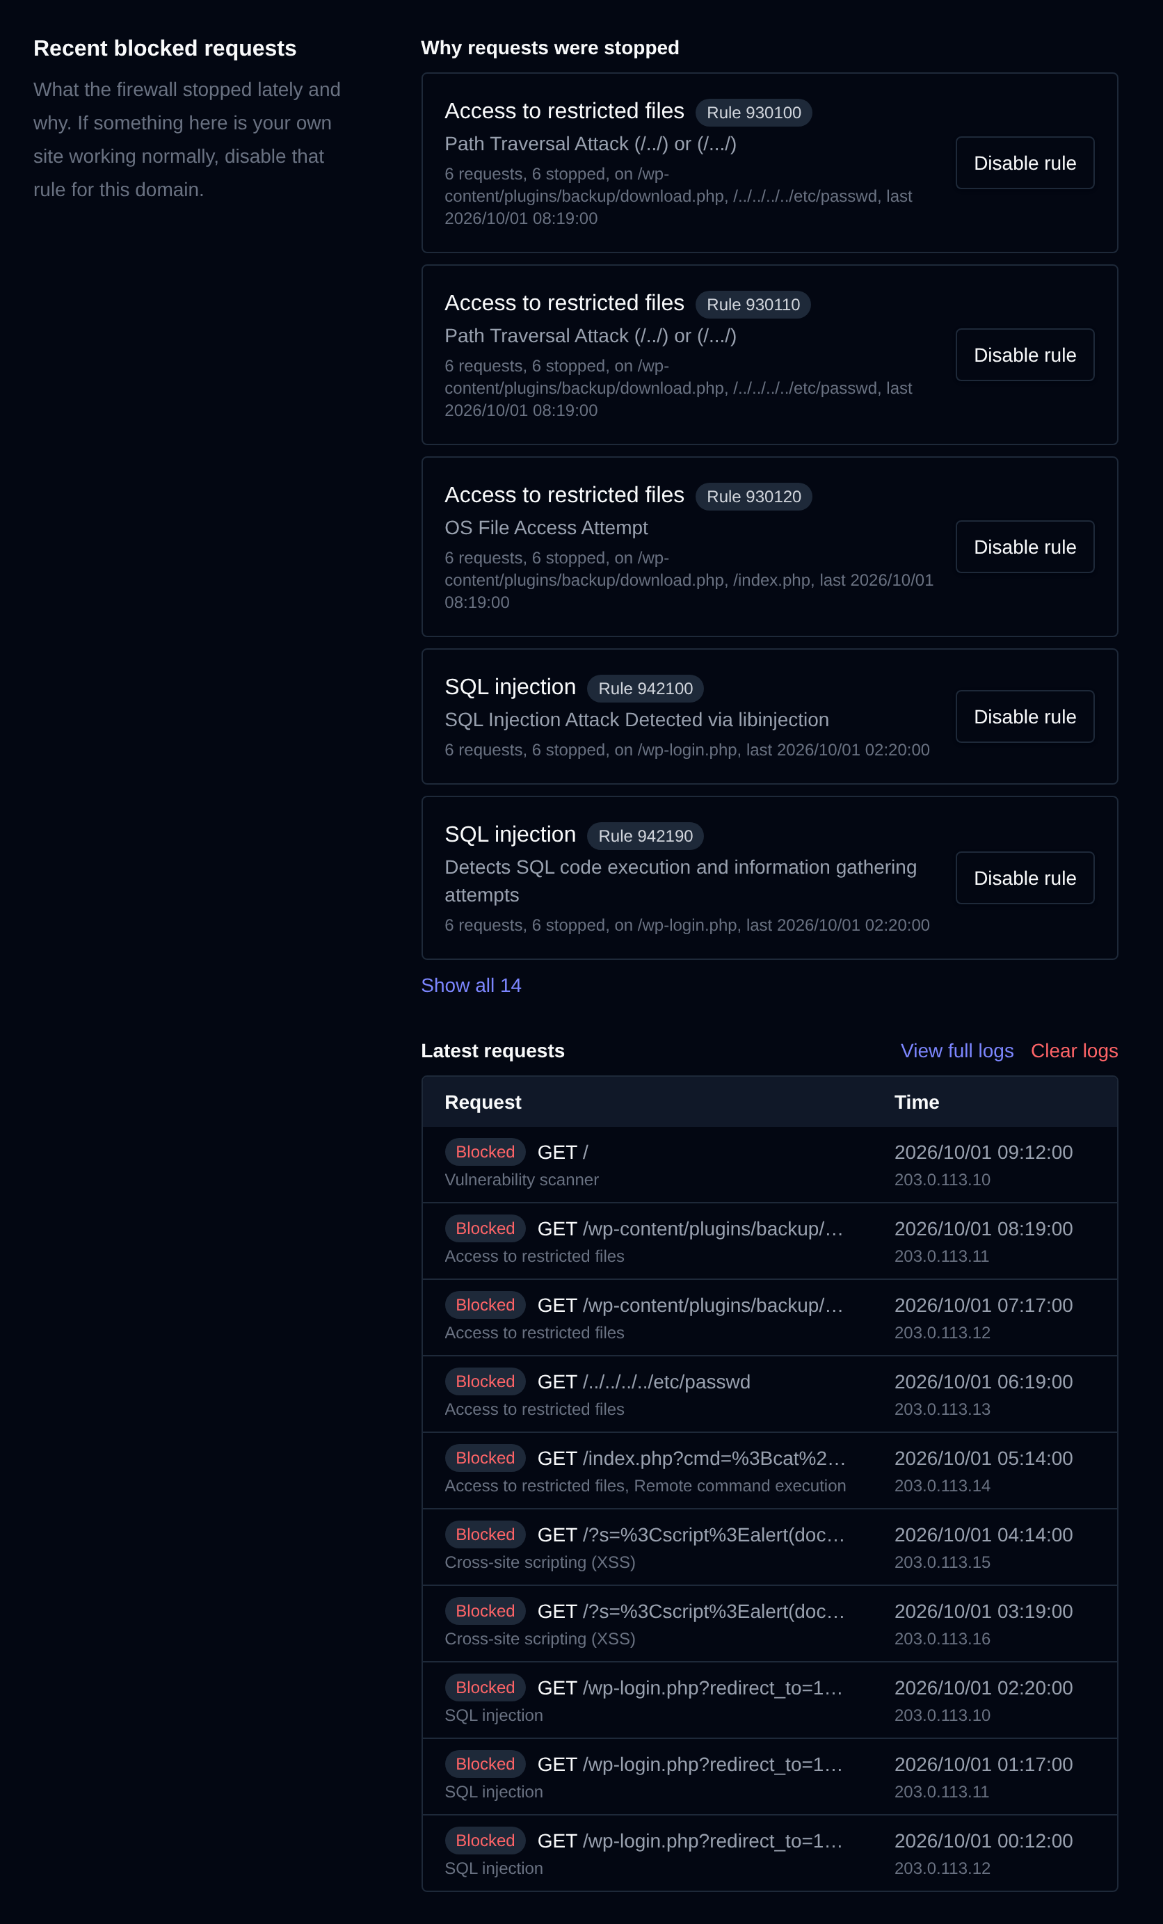Disable rule 930120 OS File Access

point(1025,547)
